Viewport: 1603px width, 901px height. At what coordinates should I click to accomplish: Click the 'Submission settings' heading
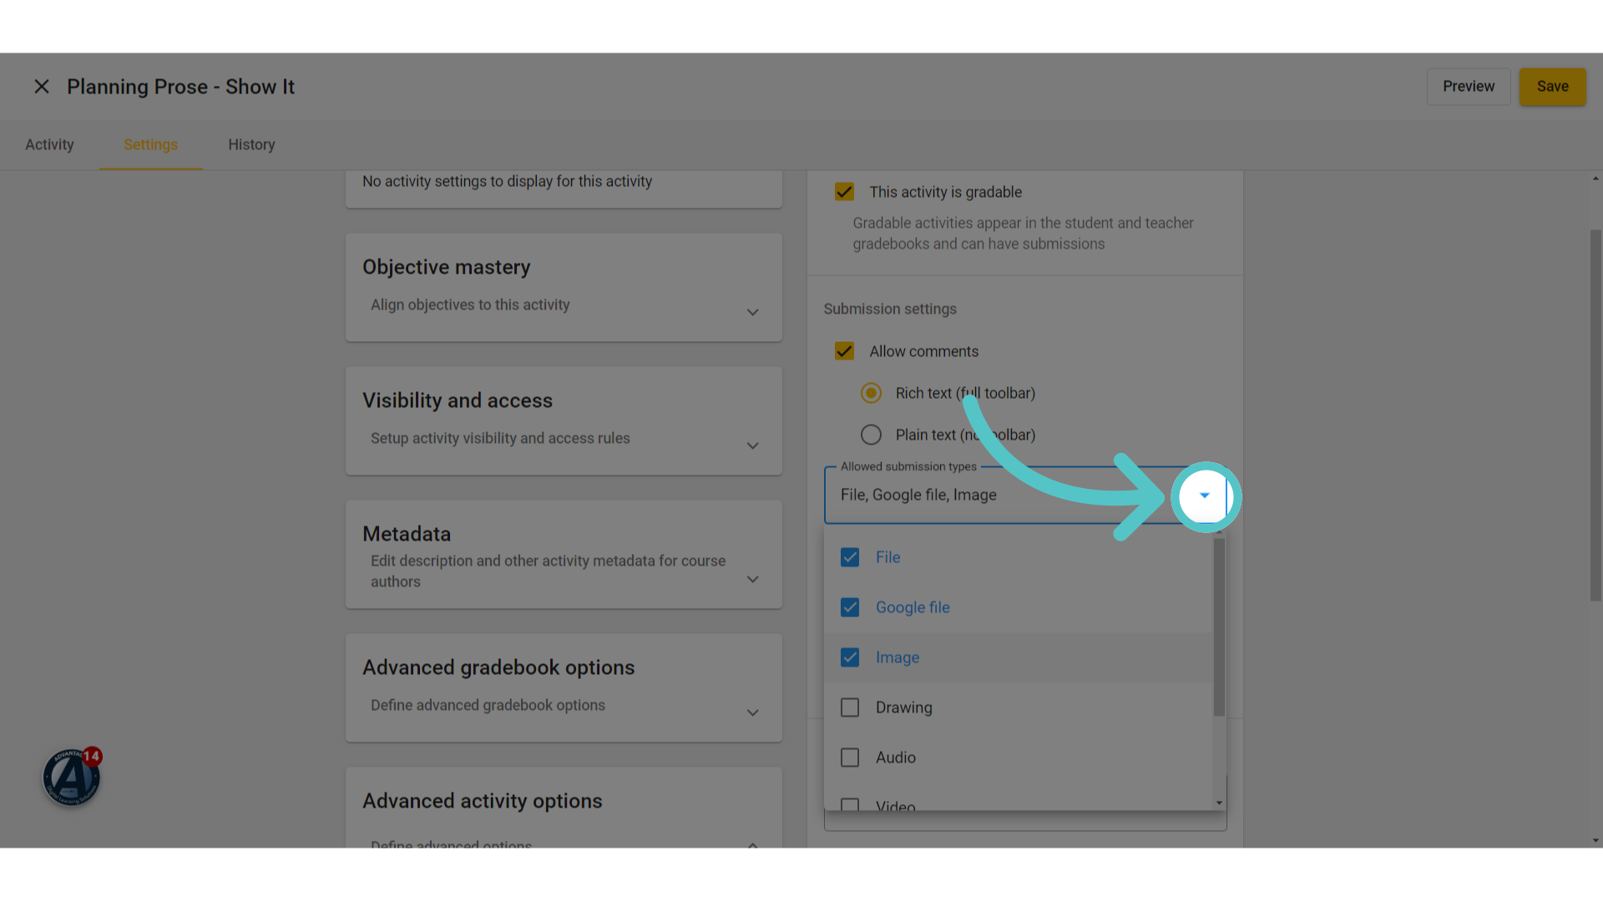point(890,309)
